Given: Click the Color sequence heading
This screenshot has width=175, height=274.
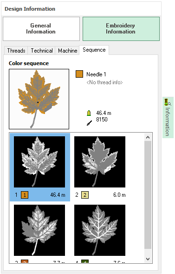Looking at the screenshot, I should click(29, 63).
